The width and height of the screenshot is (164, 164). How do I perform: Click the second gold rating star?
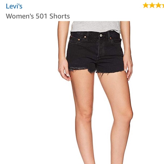click(152, 5)
